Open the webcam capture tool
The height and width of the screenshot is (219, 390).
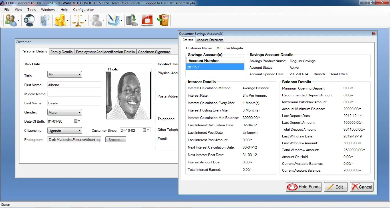(29, 21)
